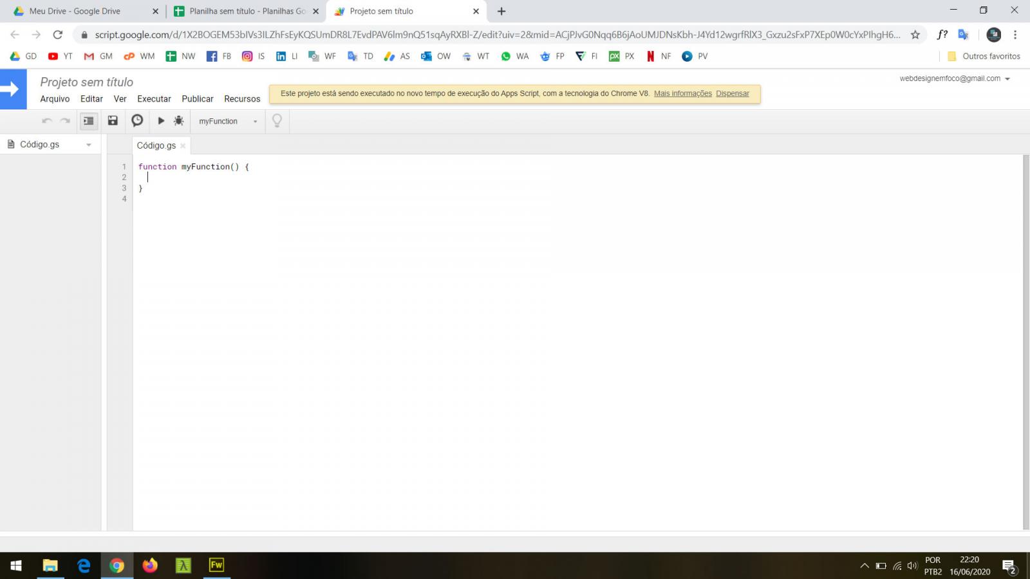This screenshot has height=579, width=1030.
Task: Dismiss the V8 notice with Dispensar
Action: pyautogui.click(x=732, y=94)
